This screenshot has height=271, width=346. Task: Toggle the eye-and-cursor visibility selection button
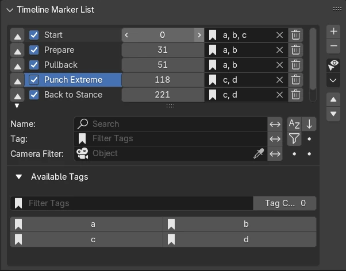pos(333,65)
